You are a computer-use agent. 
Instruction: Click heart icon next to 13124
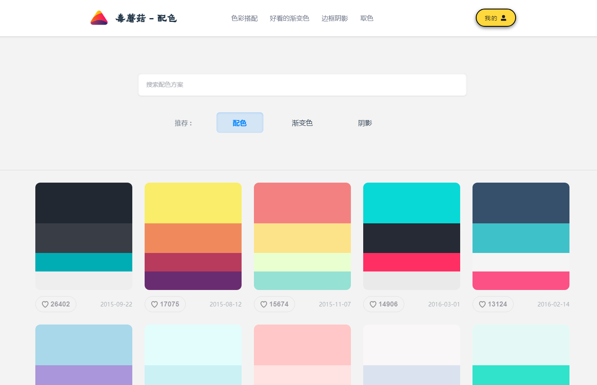pos(482,304)
